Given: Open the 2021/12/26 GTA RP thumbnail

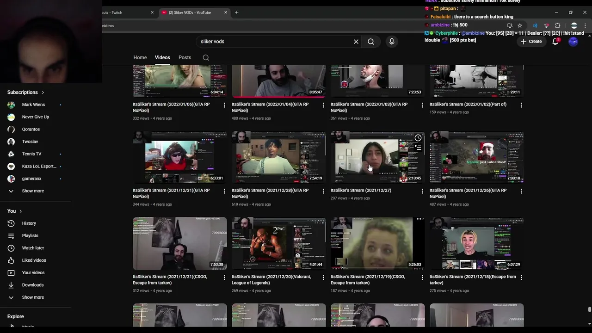Looking at the screenshot, I should [x=476, y=157].
